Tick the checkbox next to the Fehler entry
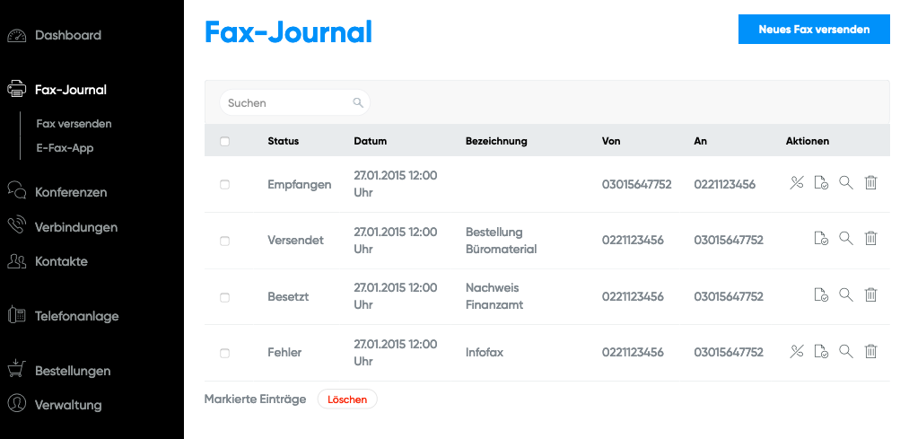The image size is (900, 439). [x=224, y=353]
